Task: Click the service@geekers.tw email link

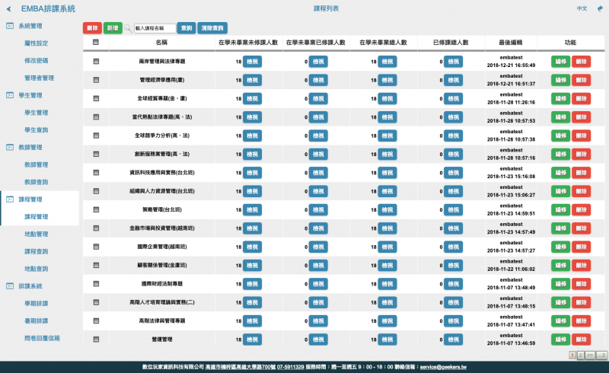Action: point(443,367)
